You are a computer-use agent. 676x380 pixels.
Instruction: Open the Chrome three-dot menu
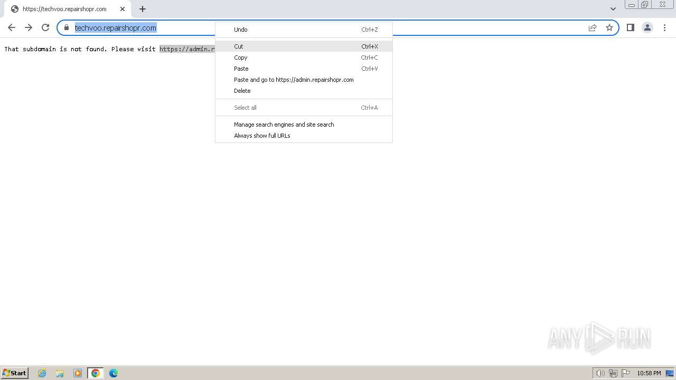[664, 27]
